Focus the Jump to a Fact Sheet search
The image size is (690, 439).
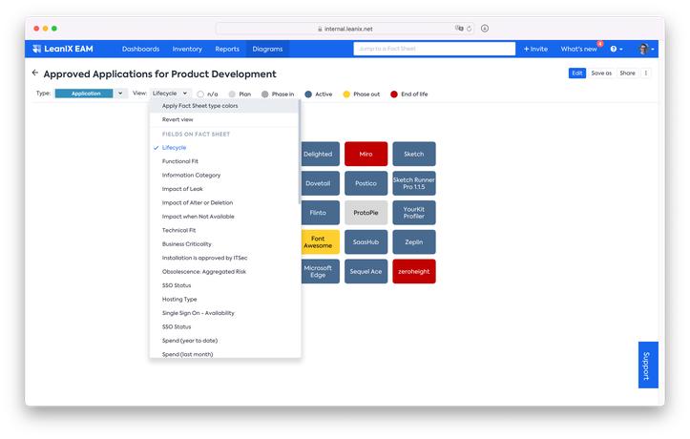pos(434,49)
